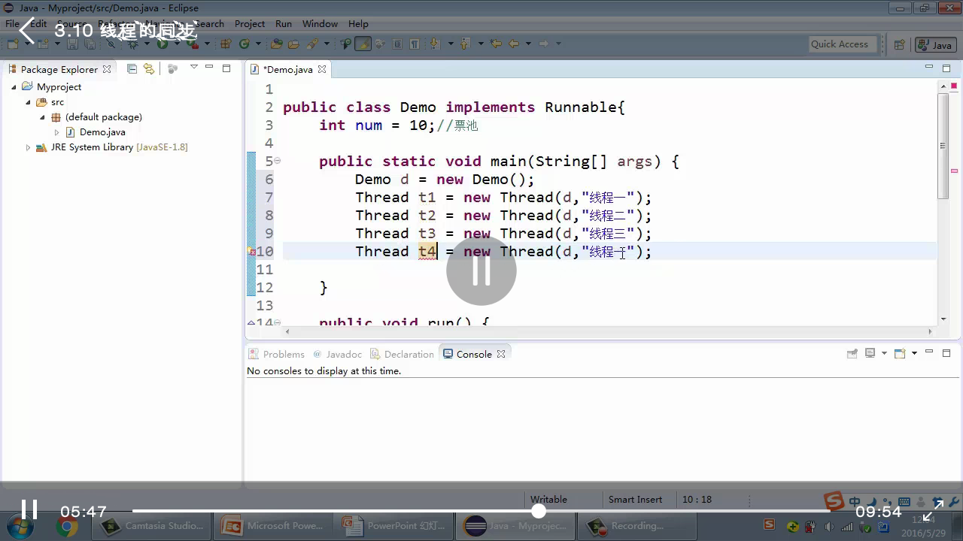Click the Chrome taskbar icon
Image resolution: width=963 pixels, height=541 pixels.
[x=66, y=527]
